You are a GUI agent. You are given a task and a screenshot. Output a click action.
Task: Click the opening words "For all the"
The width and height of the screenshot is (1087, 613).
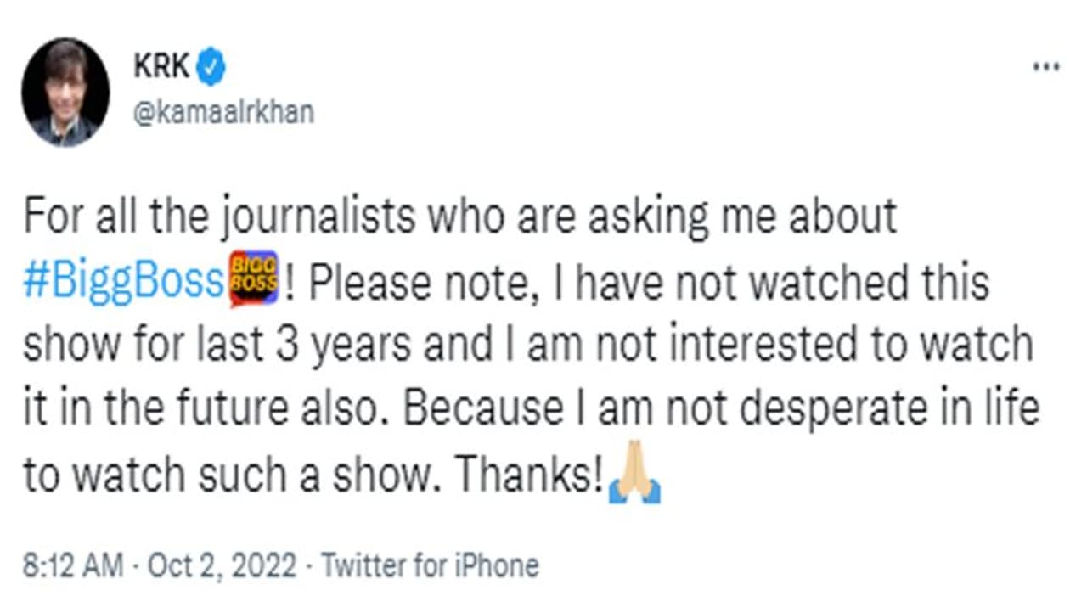click(x=111, y=218)
